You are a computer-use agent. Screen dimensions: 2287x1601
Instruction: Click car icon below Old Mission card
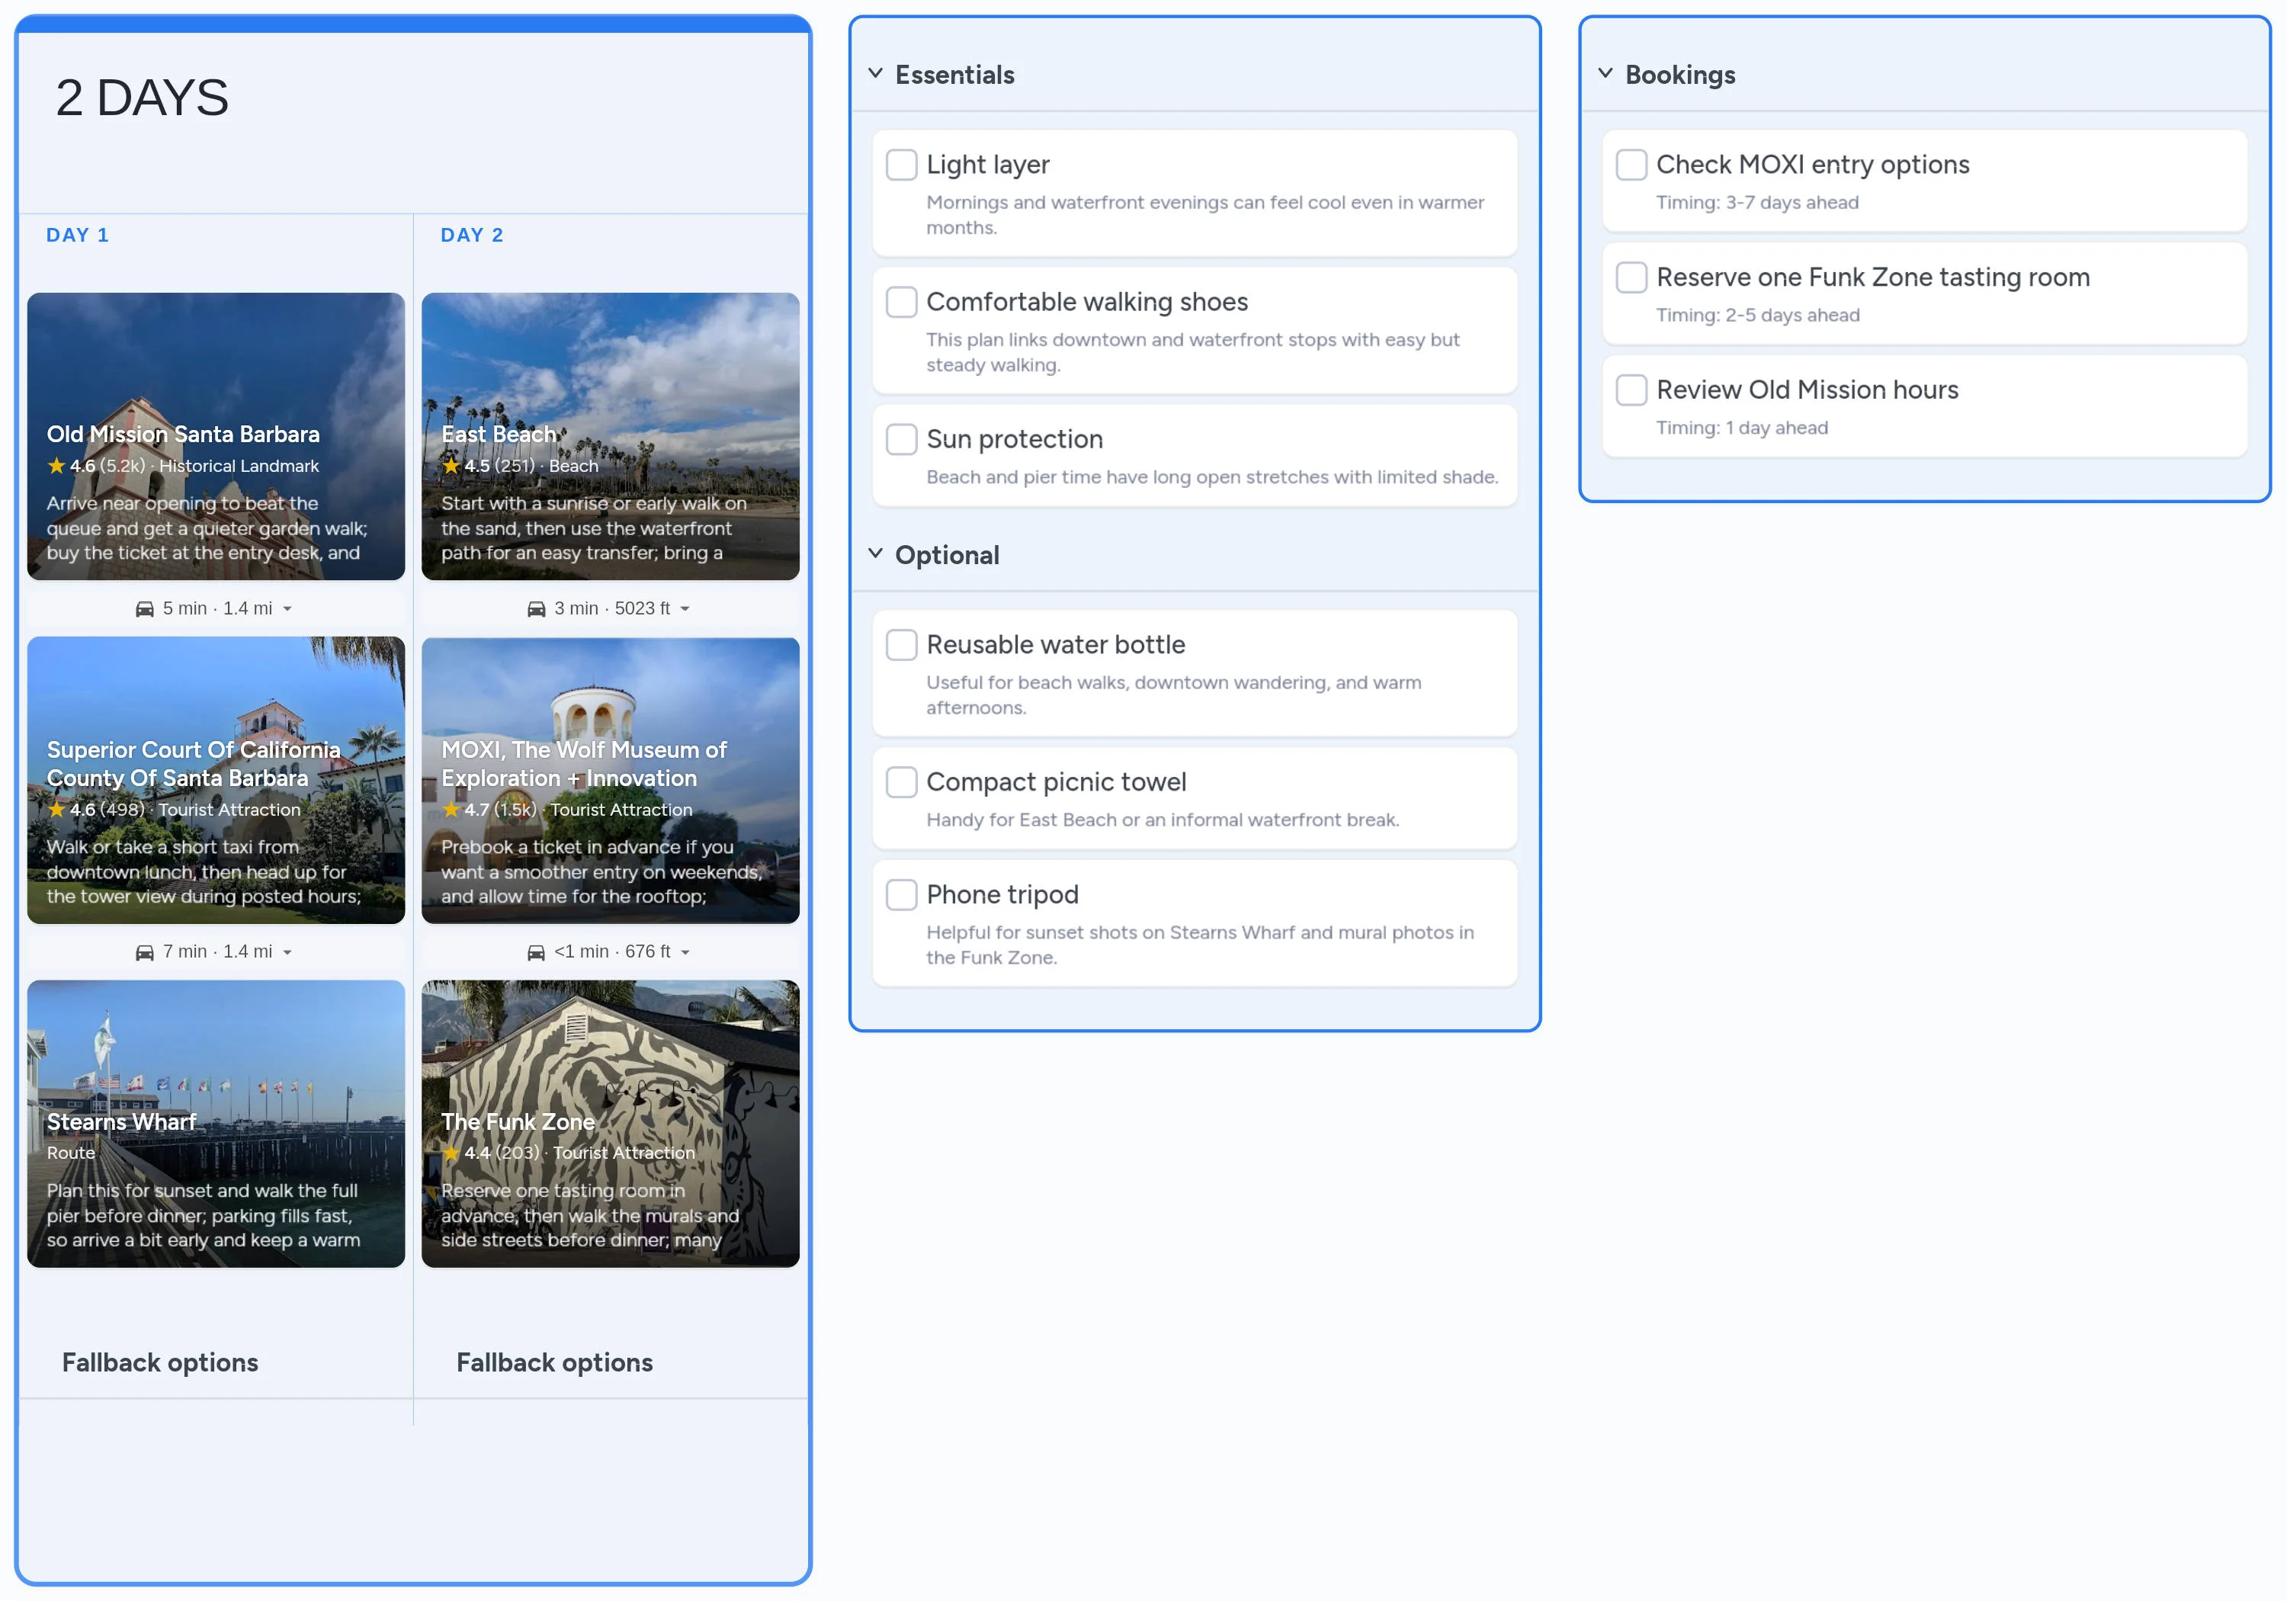tap(144, 608)
